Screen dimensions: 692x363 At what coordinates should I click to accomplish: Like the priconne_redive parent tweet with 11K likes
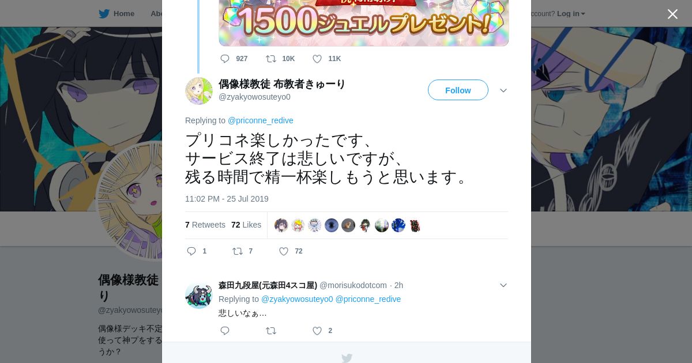(x=317, y=59)
